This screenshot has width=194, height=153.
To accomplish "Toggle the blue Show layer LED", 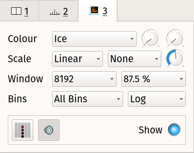I will click(x=174, y=130).
